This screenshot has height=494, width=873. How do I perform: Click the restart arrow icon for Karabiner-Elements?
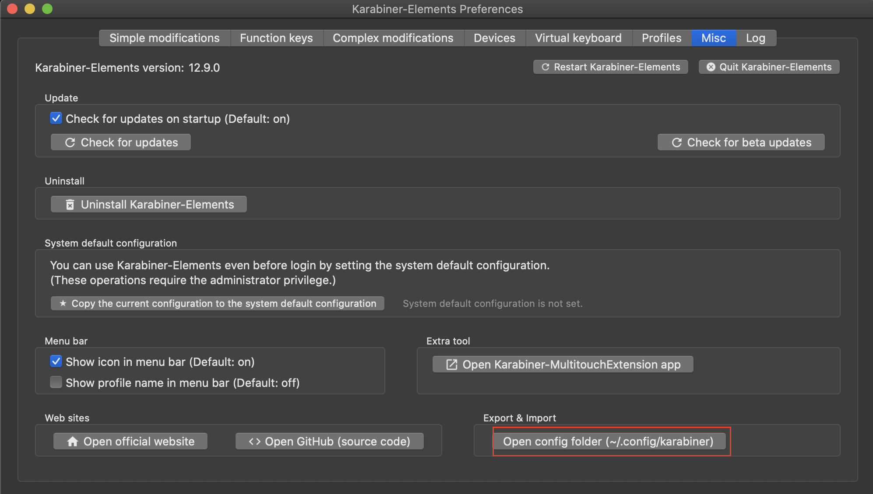(545, 67)
